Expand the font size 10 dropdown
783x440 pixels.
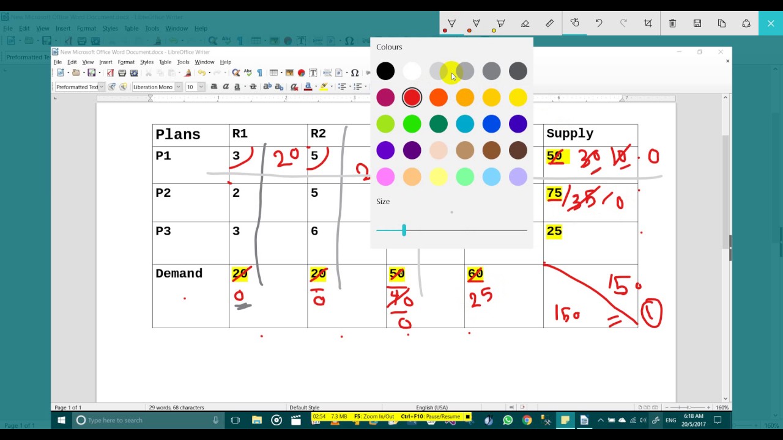tap(201, 87)
